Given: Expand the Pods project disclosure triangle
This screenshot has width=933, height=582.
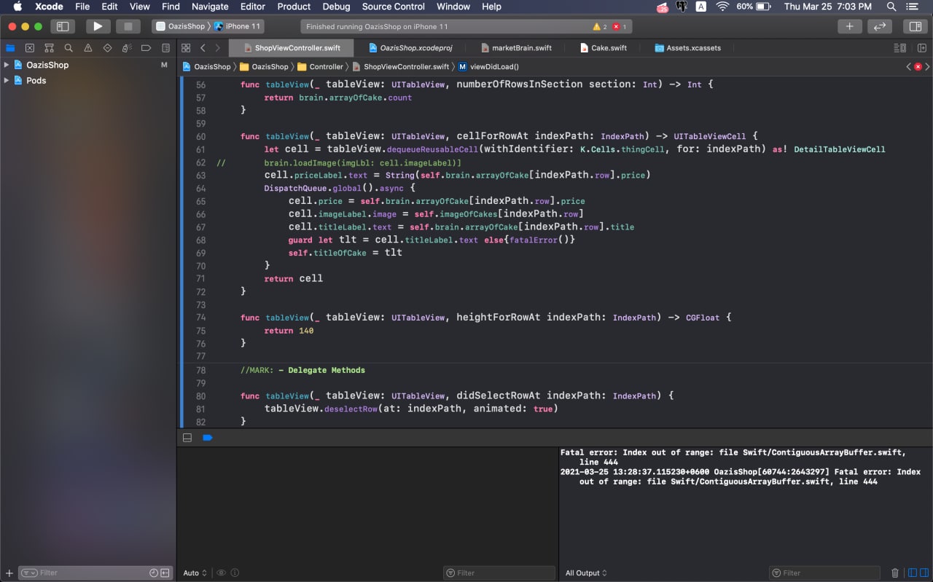Looking at the screenshot, I should coord(7,81).
